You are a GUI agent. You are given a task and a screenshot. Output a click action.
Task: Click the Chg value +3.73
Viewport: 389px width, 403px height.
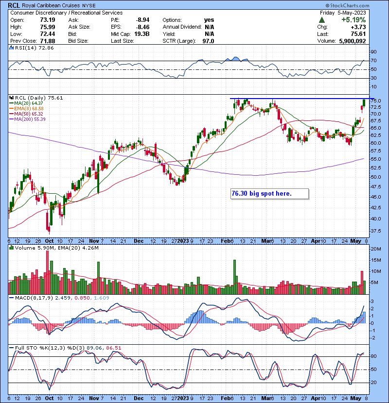tap(358, 27)
